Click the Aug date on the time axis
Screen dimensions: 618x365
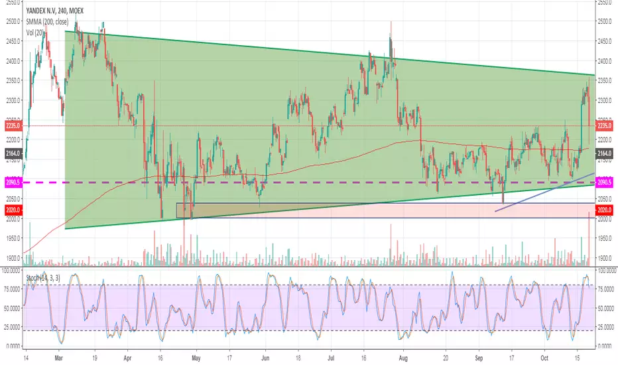403,358
